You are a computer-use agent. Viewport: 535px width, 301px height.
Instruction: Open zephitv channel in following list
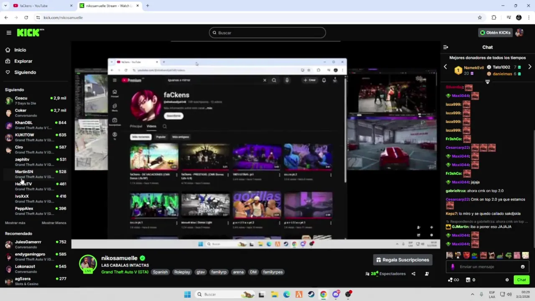coord(36,162)
